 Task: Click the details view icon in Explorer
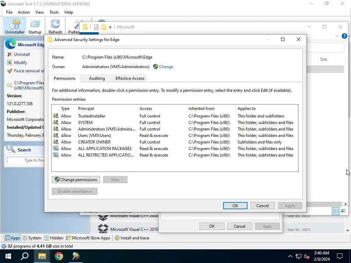click(x=336, y=211)
